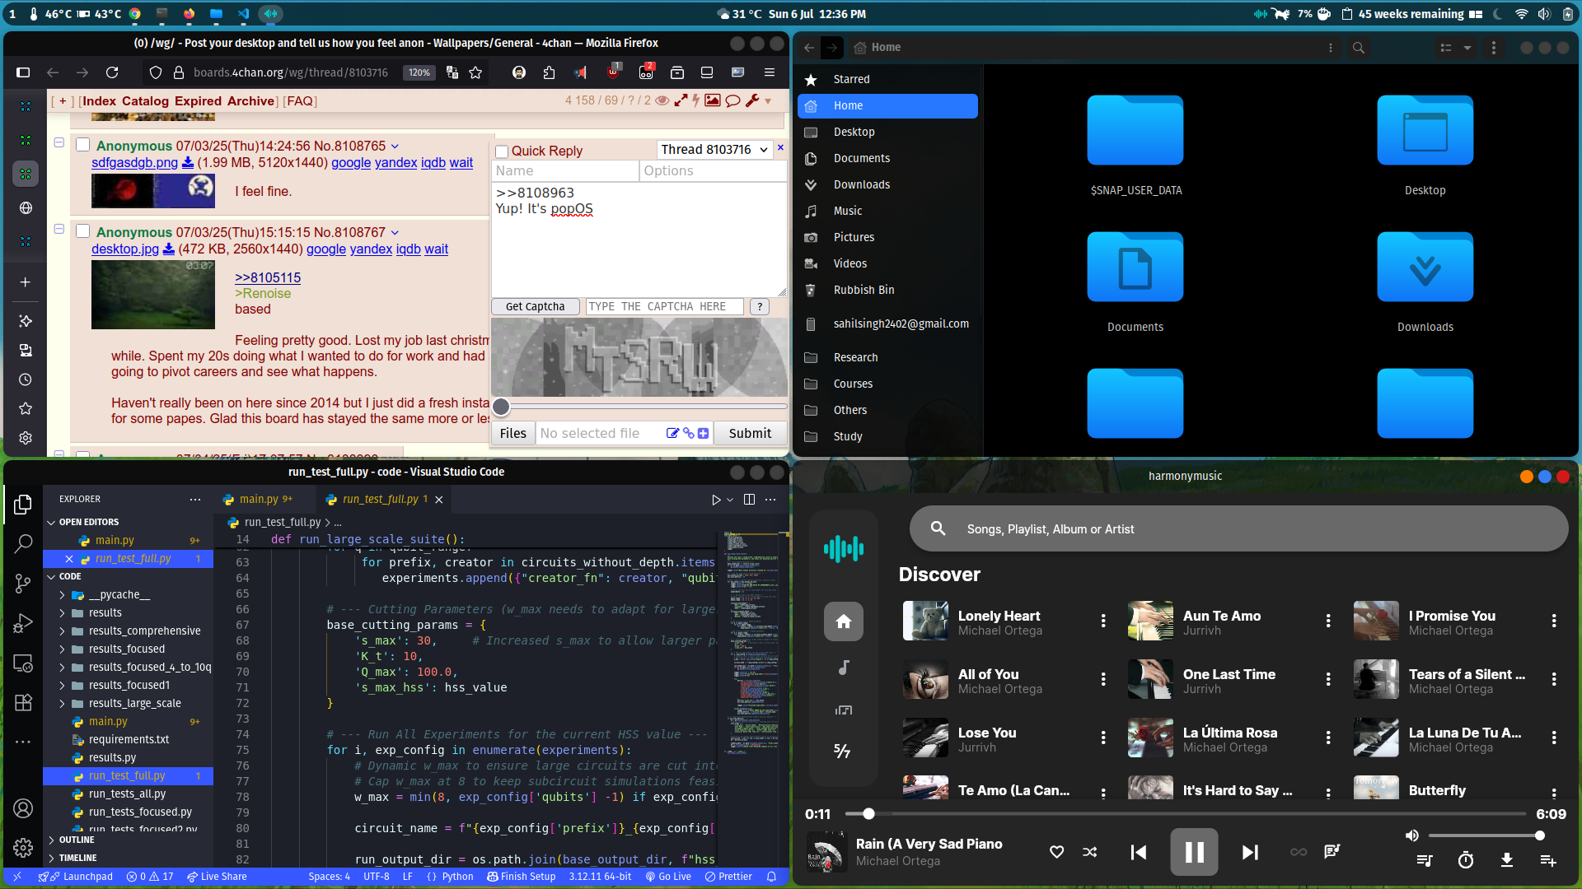Toggle shuffle in harmonymusic player
This screenshot has width=1582, height=889.
[1090, 852]
